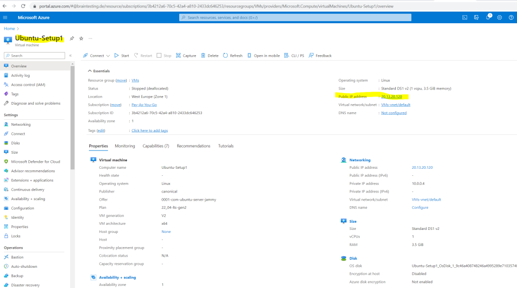Start the virtual machine
Screen dimensions: 517x288
point(122,56)
